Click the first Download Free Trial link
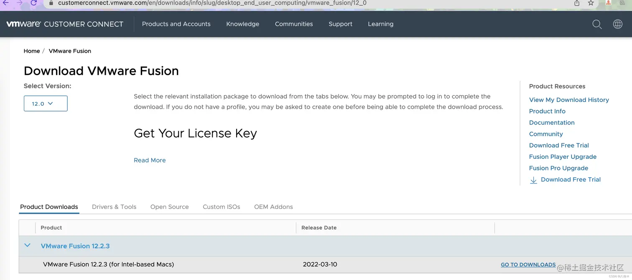Image resolution: width=632 pixels, height=280 pixels. 559,145
